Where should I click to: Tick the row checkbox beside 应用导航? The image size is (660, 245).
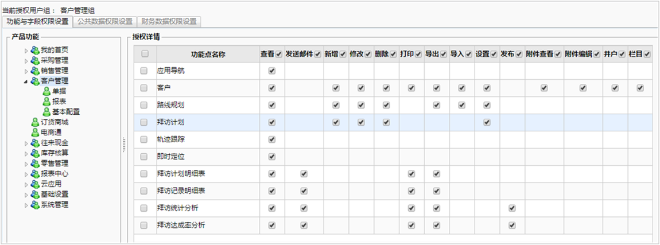(x=144, y=71)
